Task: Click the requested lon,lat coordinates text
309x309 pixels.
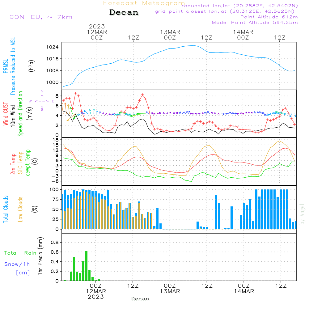Action: click(x=240, y=6)
